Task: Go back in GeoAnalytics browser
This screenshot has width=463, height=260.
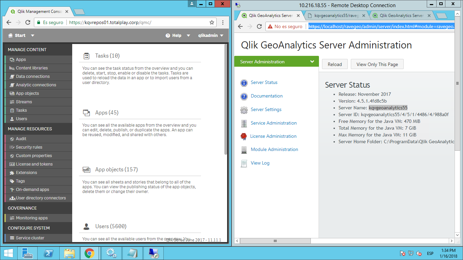Action: coord(240,26)
